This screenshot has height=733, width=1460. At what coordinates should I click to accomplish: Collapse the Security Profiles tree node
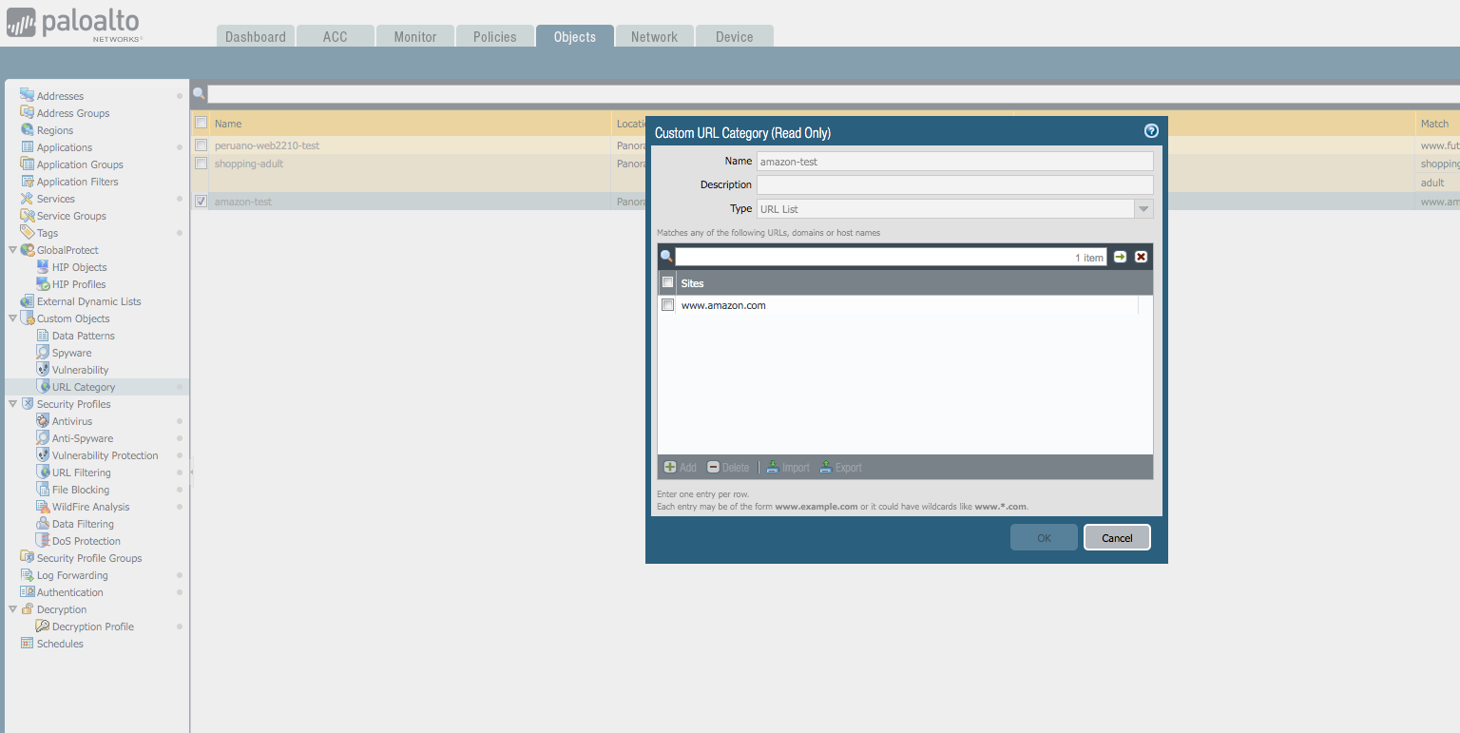(x=12, y=404)
